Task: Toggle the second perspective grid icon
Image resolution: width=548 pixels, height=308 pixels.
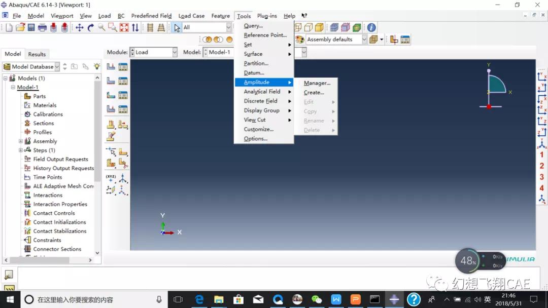Action: (161, 27)
